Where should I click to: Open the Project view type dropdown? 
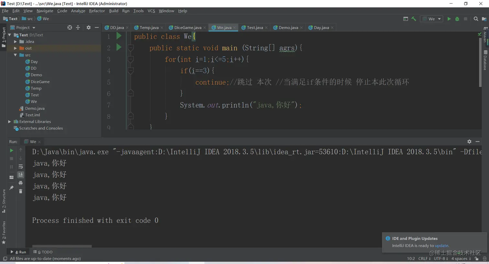[23, 28]
